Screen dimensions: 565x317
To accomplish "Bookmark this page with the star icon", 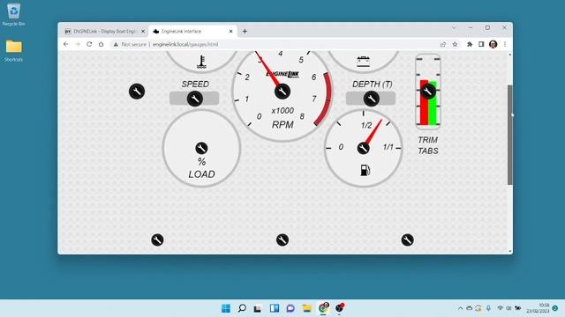I will tap(455, 44).
